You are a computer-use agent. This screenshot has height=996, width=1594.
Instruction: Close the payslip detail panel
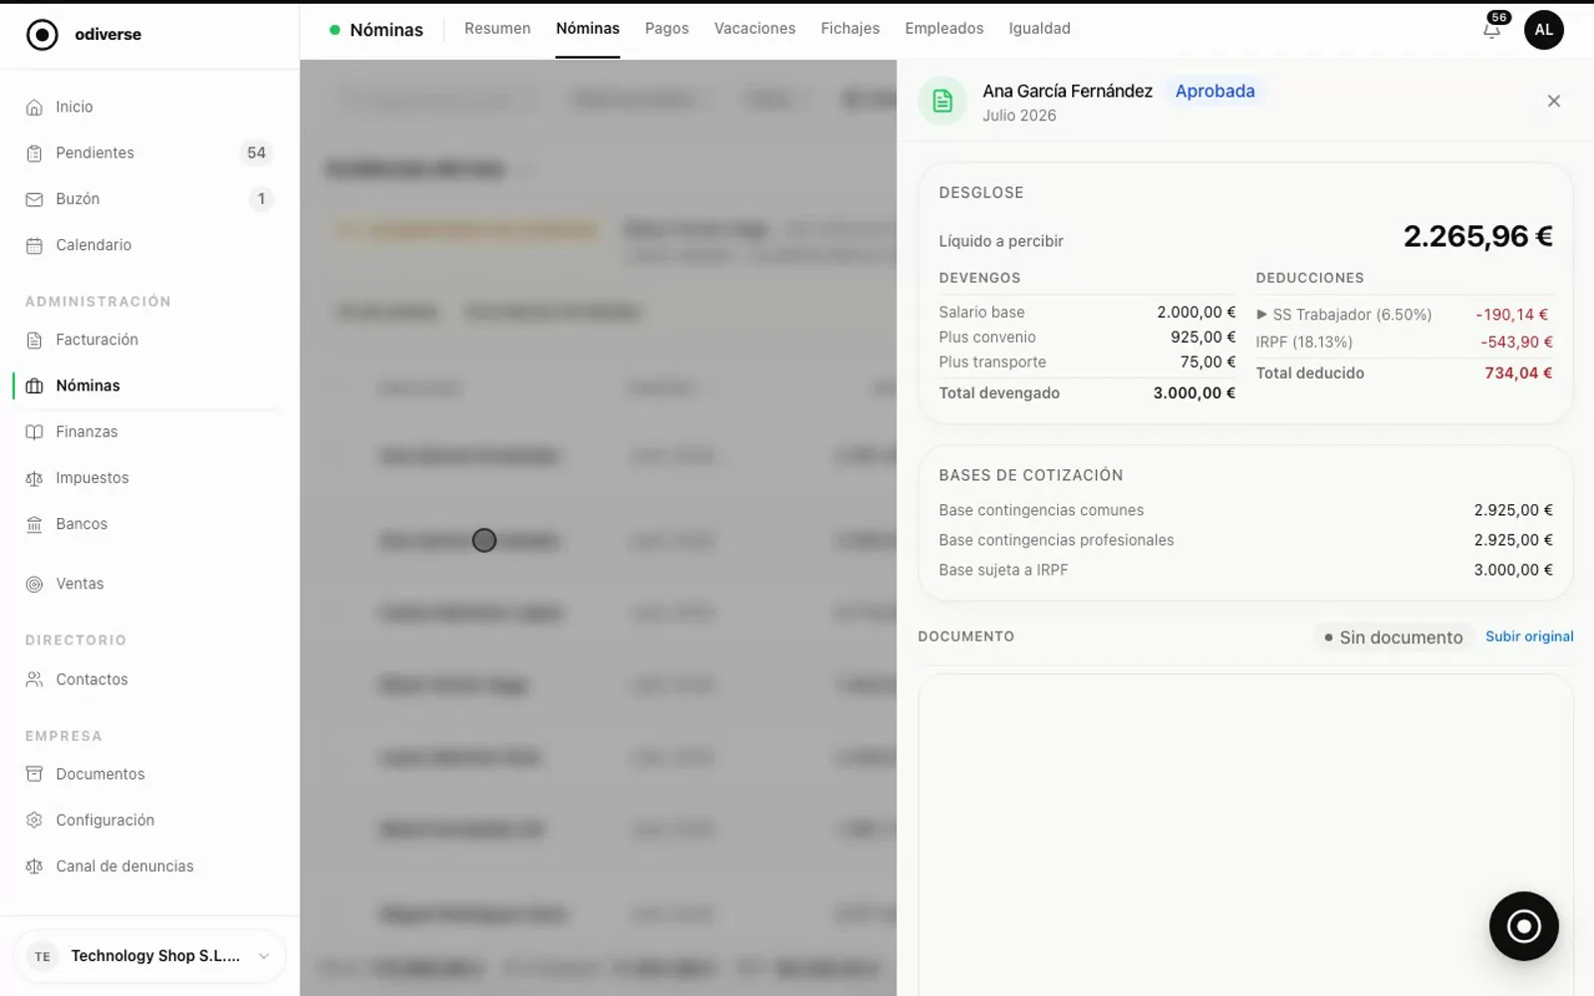point(1553,101)
